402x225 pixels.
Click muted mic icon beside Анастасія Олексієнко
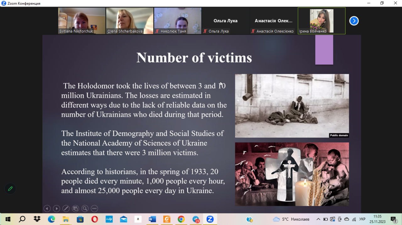pos(253,31)
